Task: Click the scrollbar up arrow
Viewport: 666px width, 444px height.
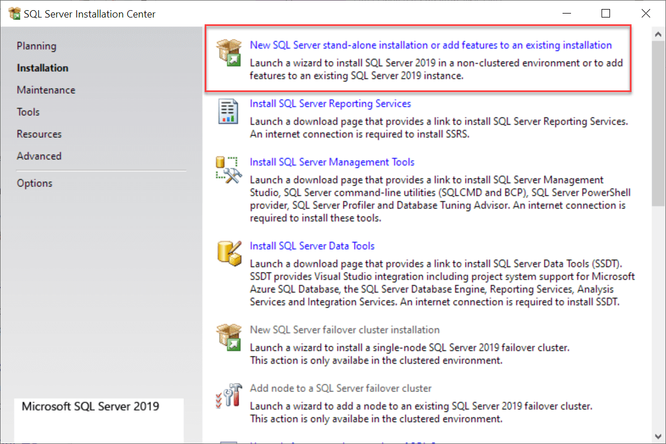Action: click(x=658, y=34)
